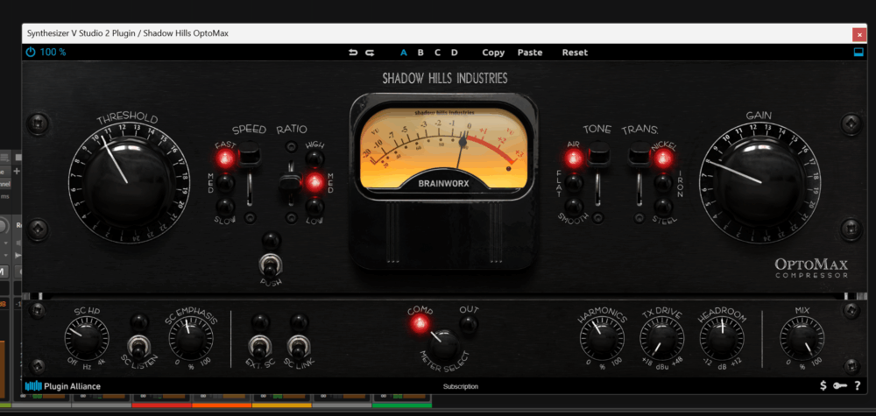Select the NICKEL transformer LED
Viewport: 876px width, 416px height.
pos(663,159)
